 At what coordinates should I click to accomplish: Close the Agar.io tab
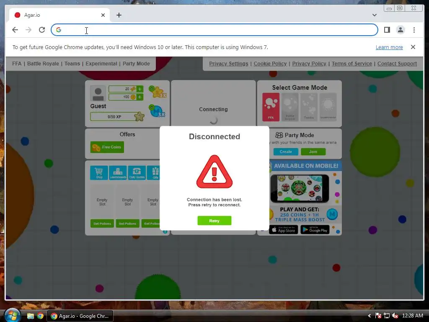click(x=103, y=15)
